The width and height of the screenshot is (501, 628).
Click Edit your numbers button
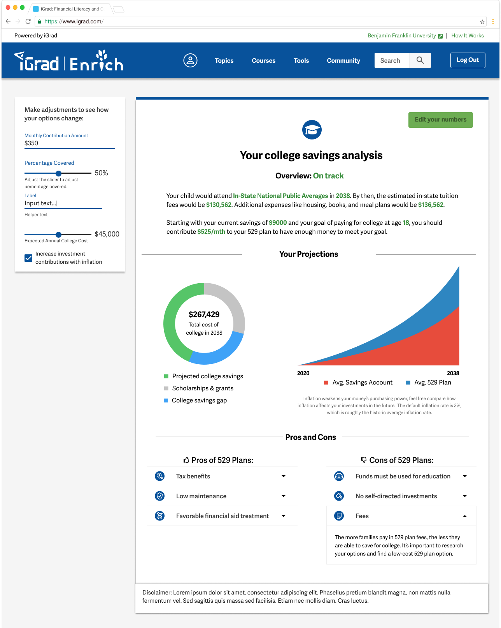(x=440, y=120)
